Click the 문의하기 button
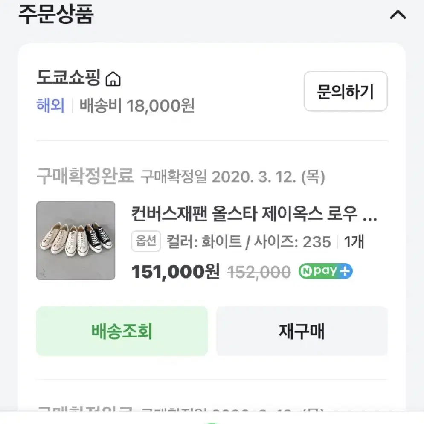The height and width of the screenshot is (424, 424). point(346,91)
